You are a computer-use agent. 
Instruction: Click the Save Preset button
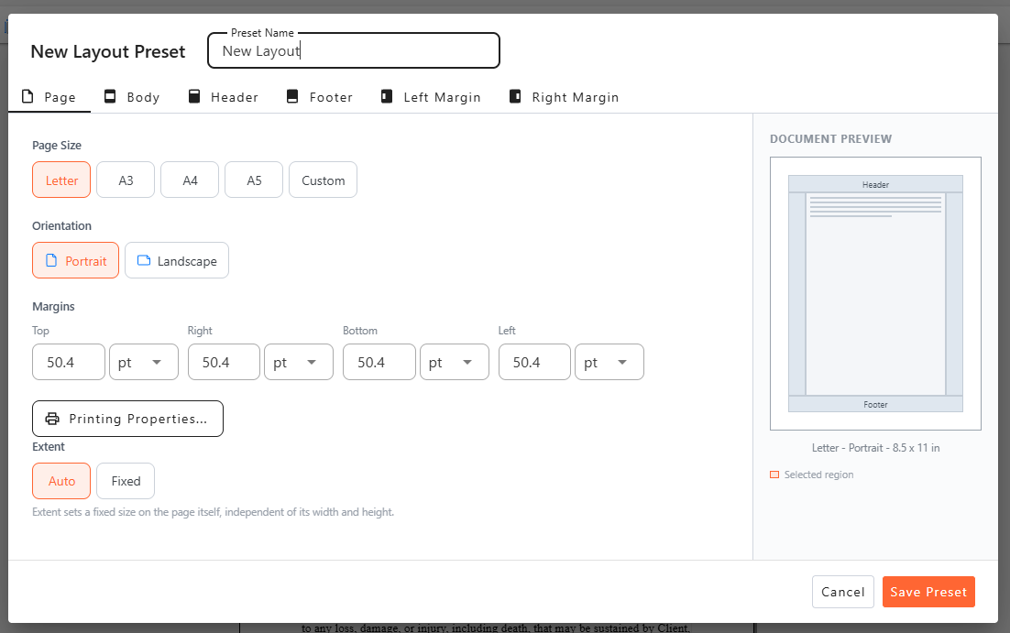click(x=928, y=592)
